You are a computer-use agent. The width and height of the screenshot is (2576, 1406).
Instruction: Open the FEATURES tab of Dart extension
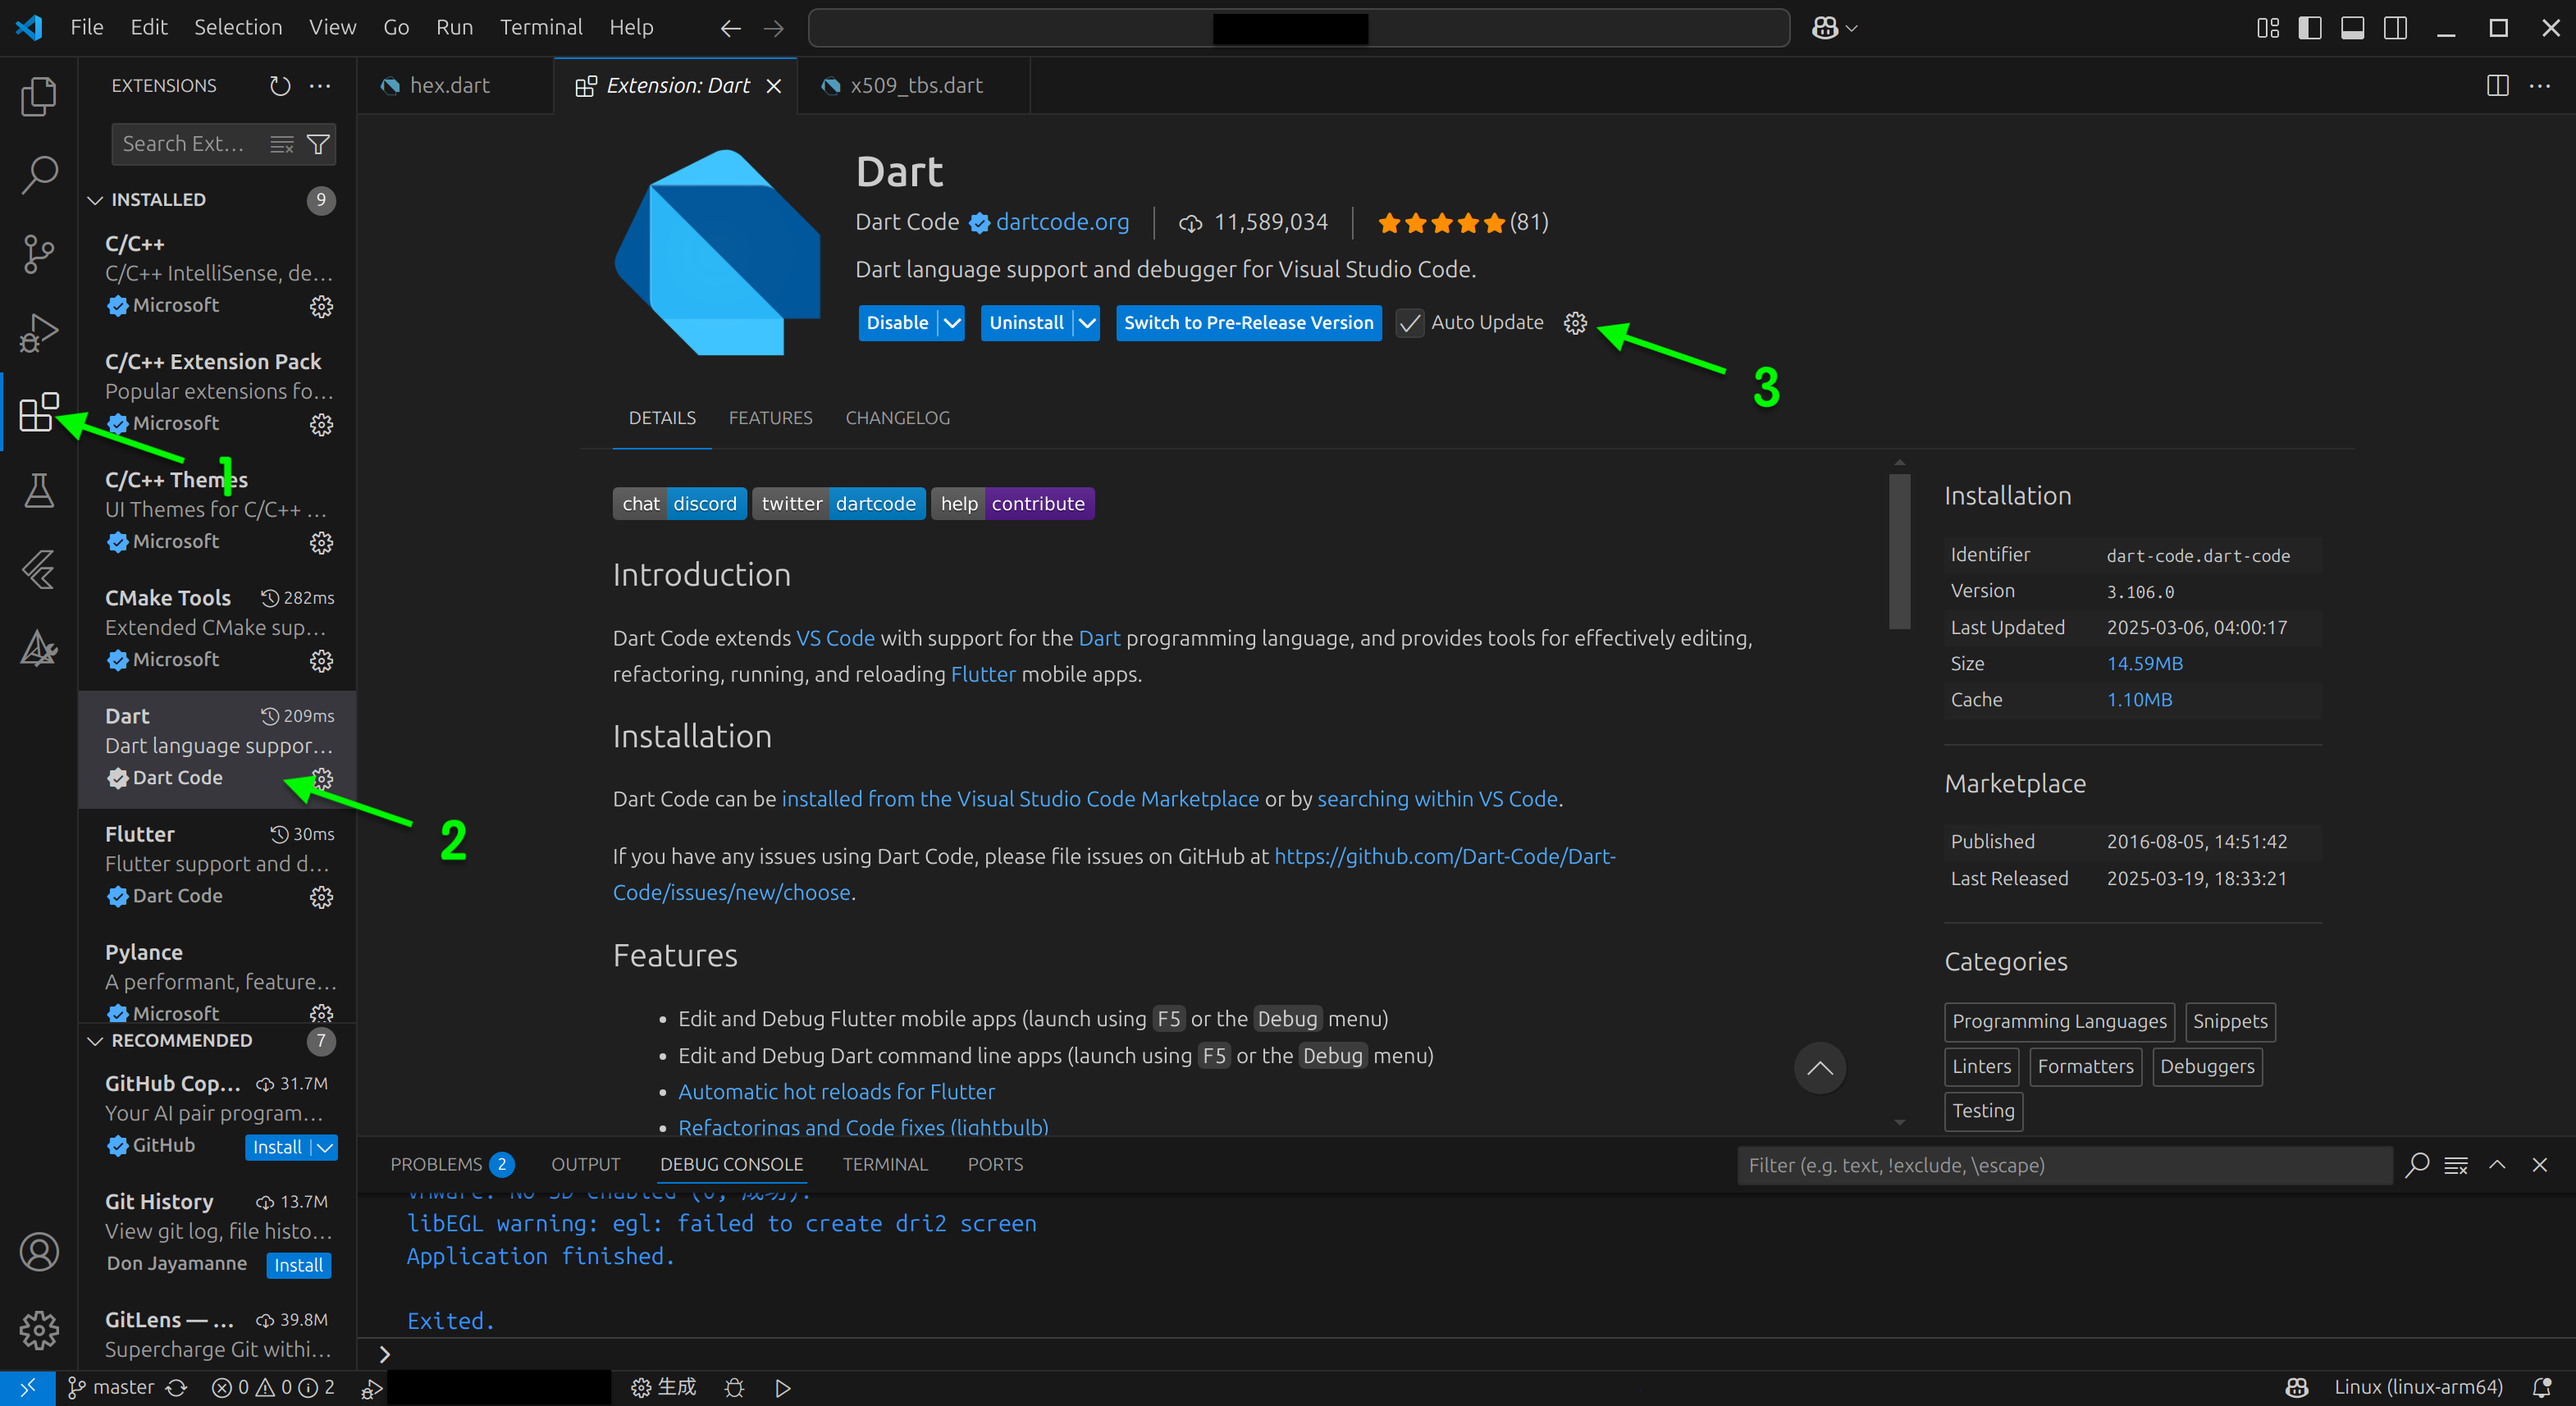pos(770,418)
